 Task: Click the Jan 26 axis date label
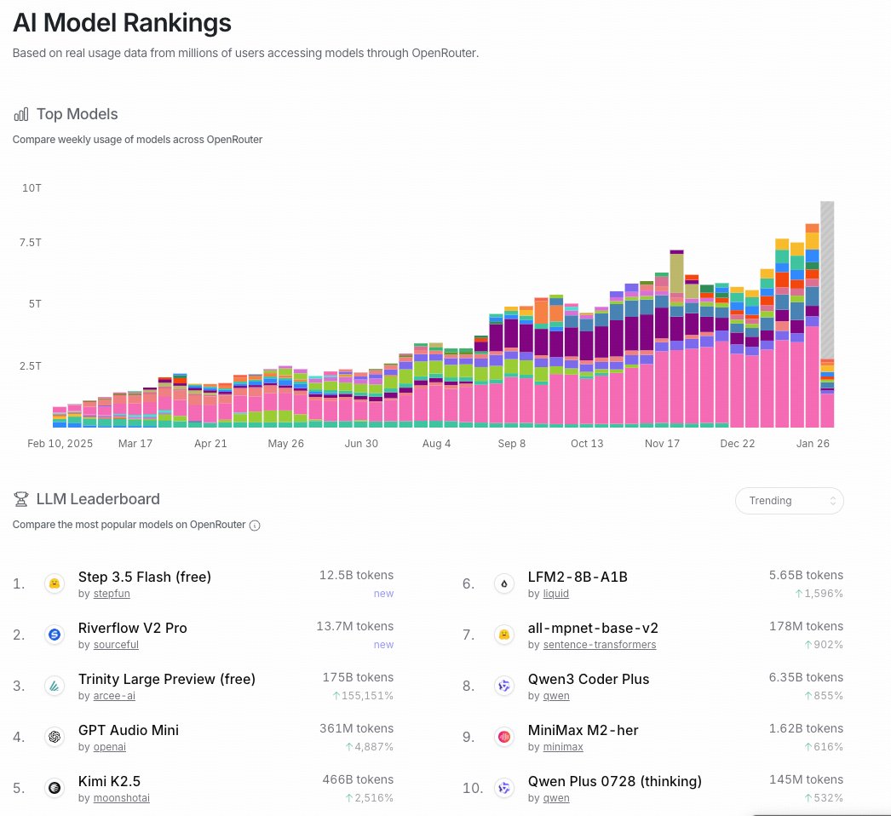pyautogui.click(x=813, y=443)
